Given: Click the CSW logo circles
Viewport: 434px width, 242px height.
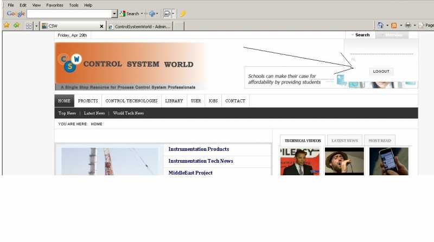Looking at the screenshot, I should (x=69, y=63).
